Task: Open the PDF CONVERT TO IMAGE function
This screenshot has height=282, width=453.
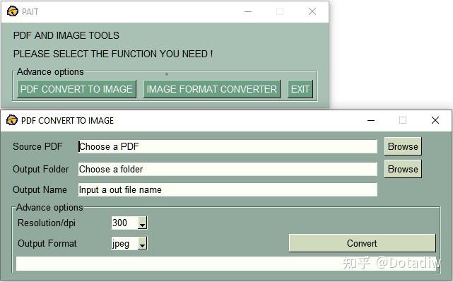Action: click(x=76, y=89)
